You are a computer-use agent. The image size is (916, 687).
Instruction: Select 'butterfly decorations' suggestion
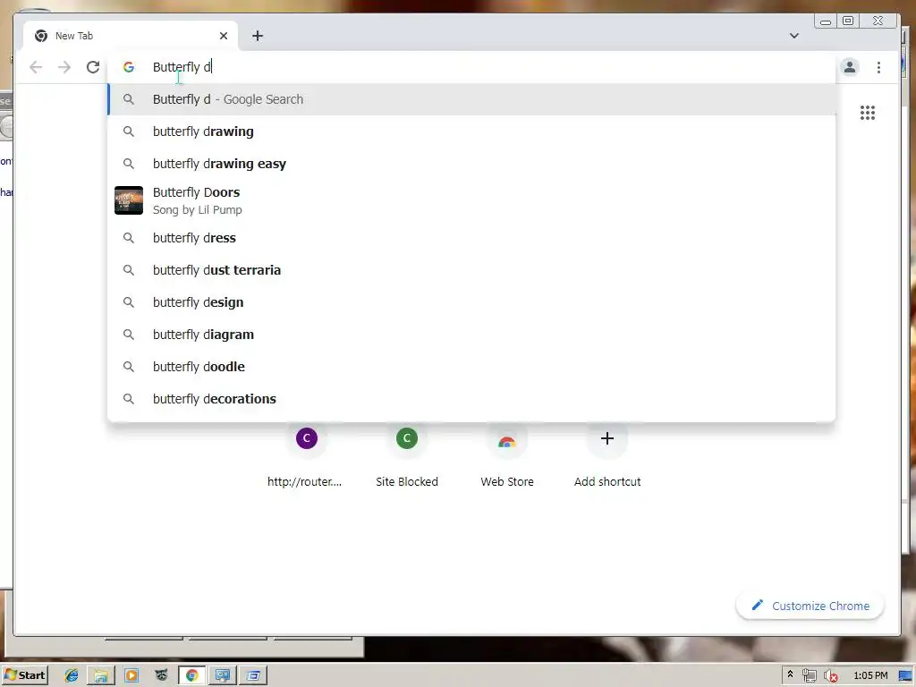click(471, 398)
